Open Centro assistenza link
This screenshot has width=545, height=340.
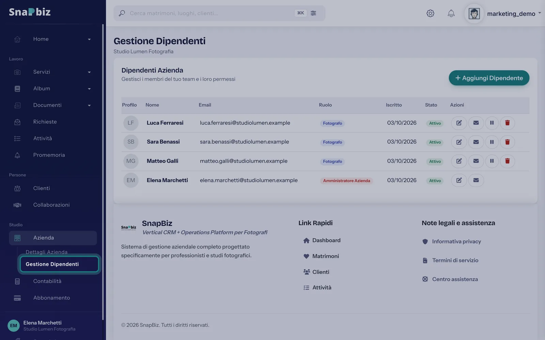[x=450, y=279]
